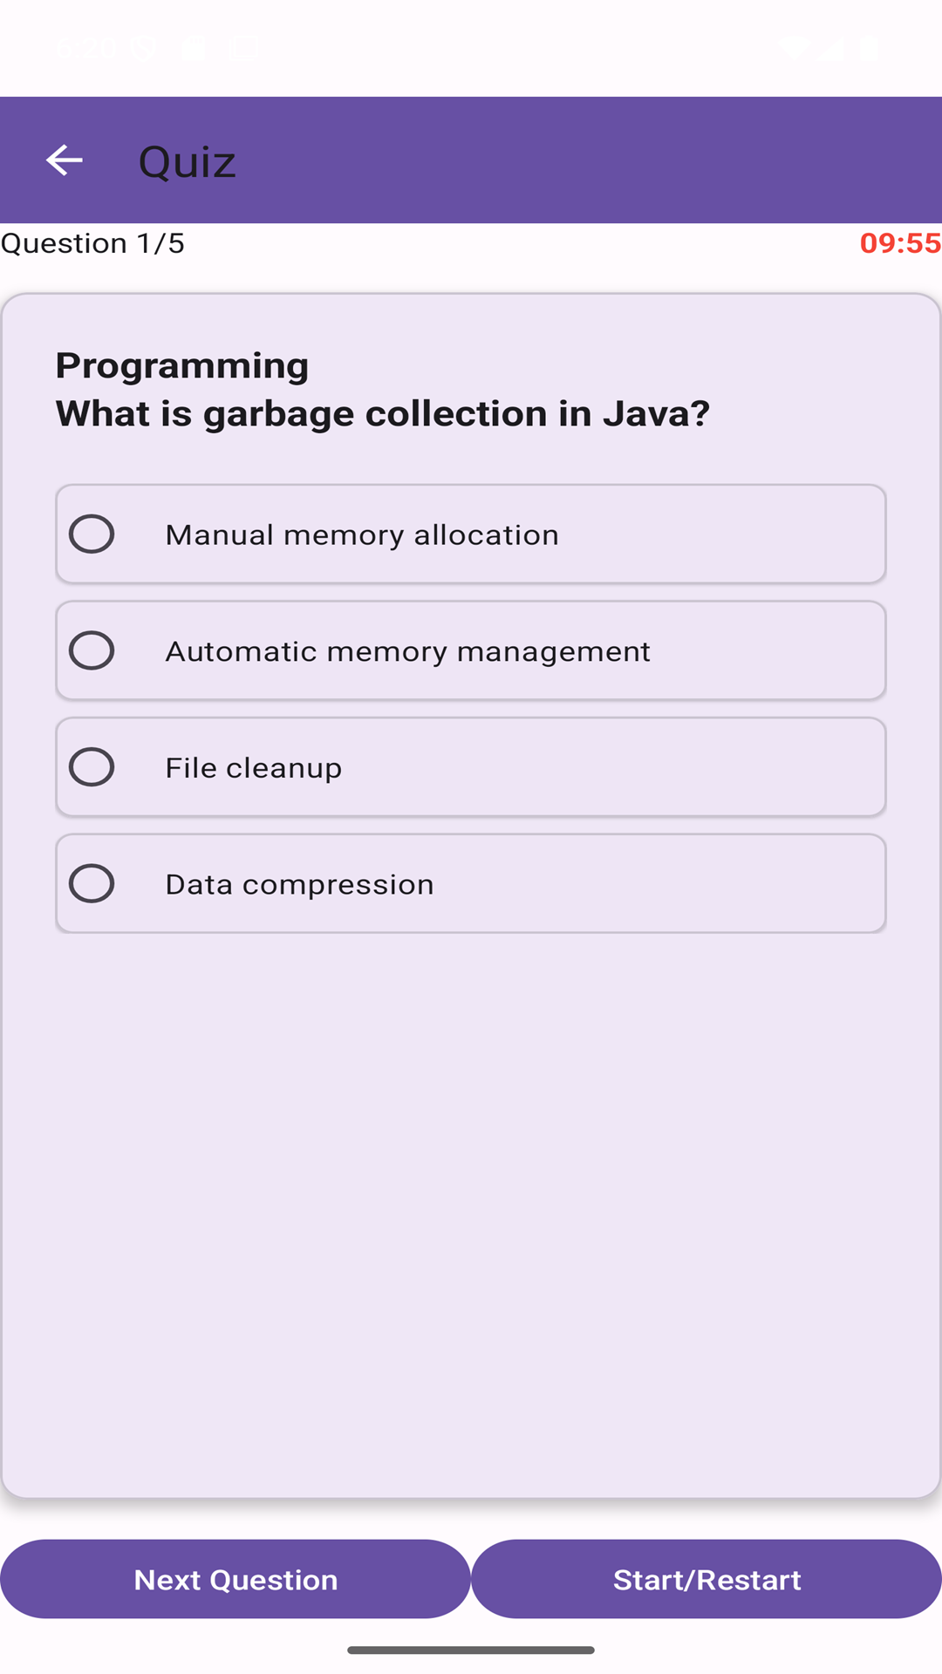Go to the Next Question
942x1674 pixels.
click(235, 1579)
